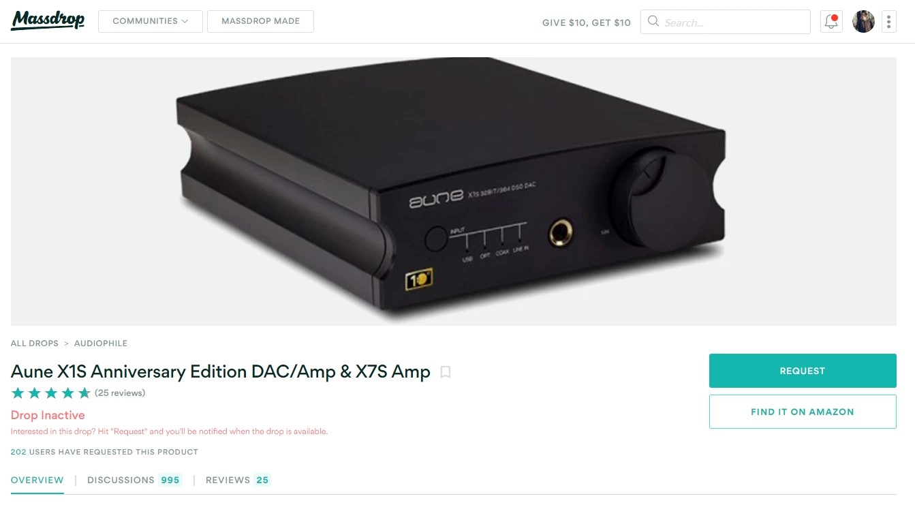Bookmark the Aune X1S drop
This screenshot has height=505, width=915.
446,372
